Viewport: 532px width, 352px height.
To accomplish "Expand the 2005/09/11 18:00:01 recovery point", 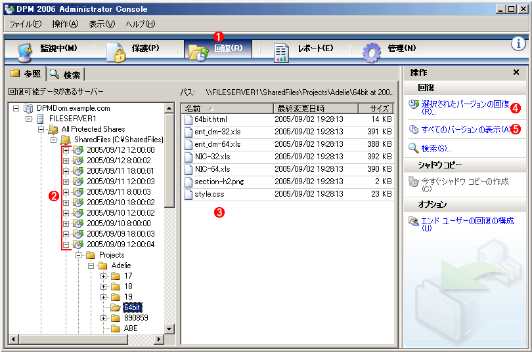I will tap(66, 171).
